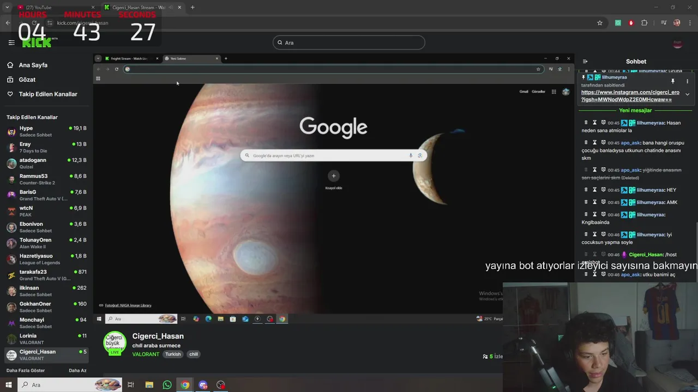Click the Cigerci_Hasan channel avatar
This screenshot has height=392, width=698.
click(x=115, y=344)
